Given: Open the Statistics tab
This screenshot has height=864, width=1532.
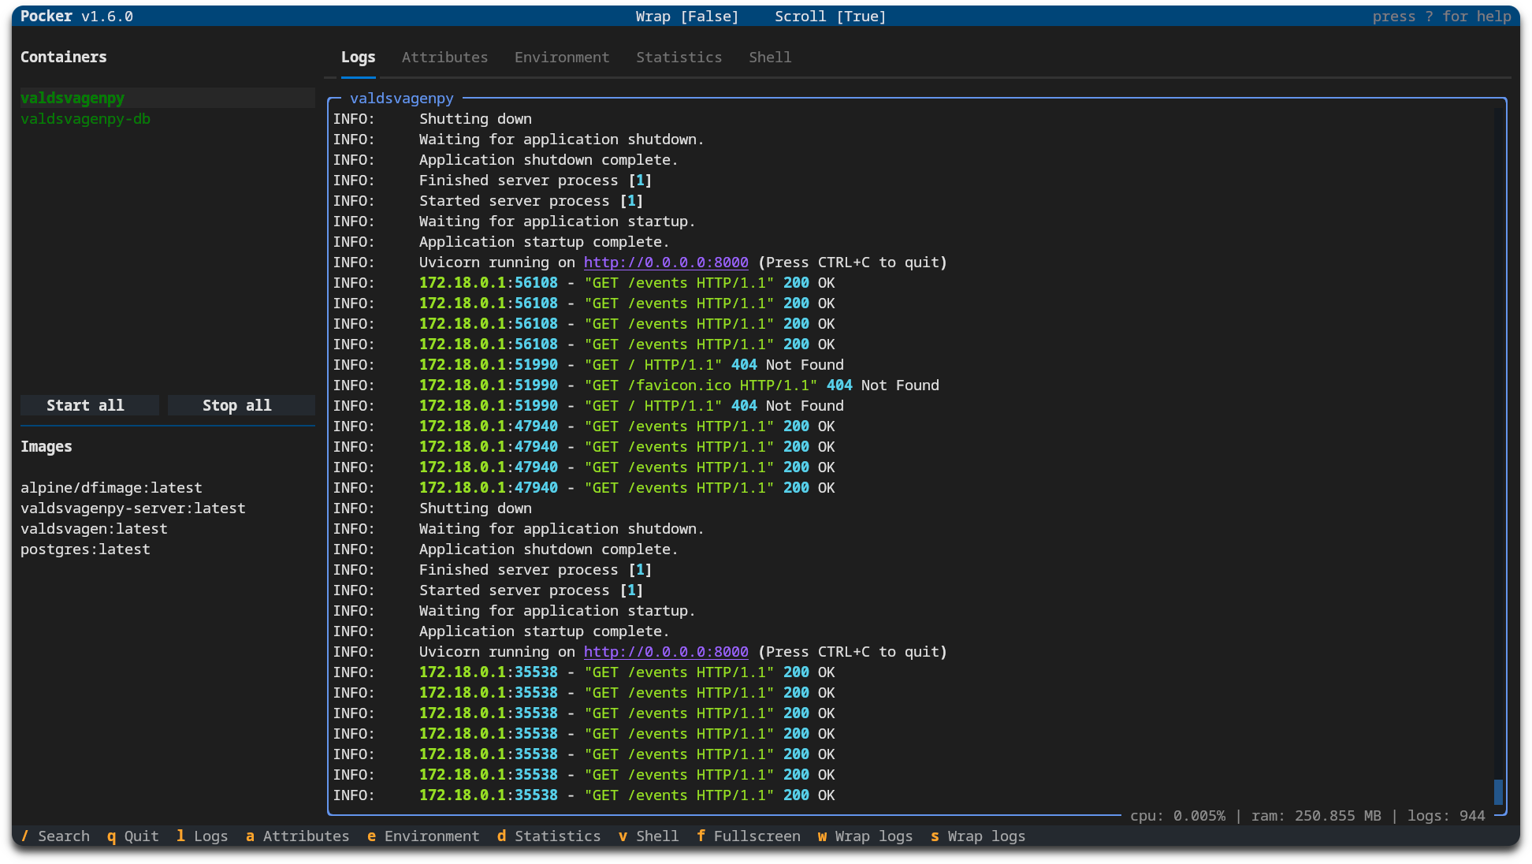Looking at the screenshot, I should pyautogui.click(x=679, y=58).
